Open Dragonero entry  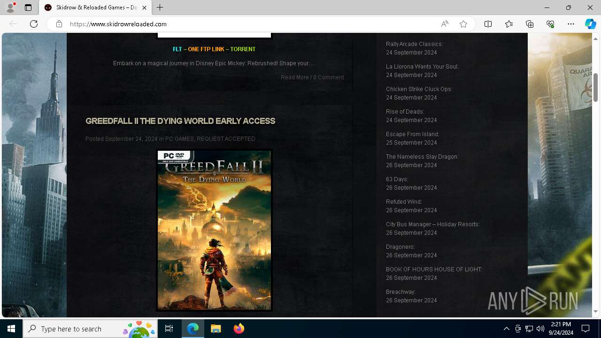click(x=400, y=247)
